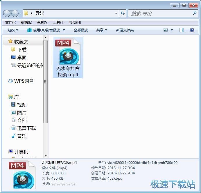Expand the 组织 dropdown
The width and height of the screenshot is (201, 193).
[13, 30]
